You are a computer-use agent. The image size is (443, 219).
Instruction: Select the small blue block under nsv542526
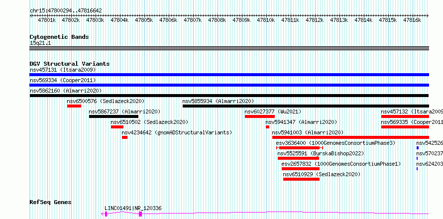pyautogui.click(x=418, y=148)
